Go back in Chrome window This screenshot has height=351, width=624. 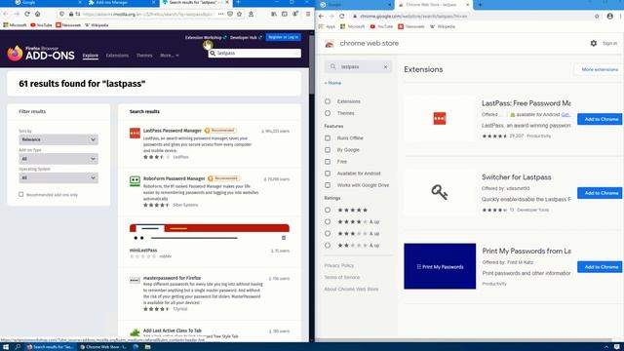321,17
